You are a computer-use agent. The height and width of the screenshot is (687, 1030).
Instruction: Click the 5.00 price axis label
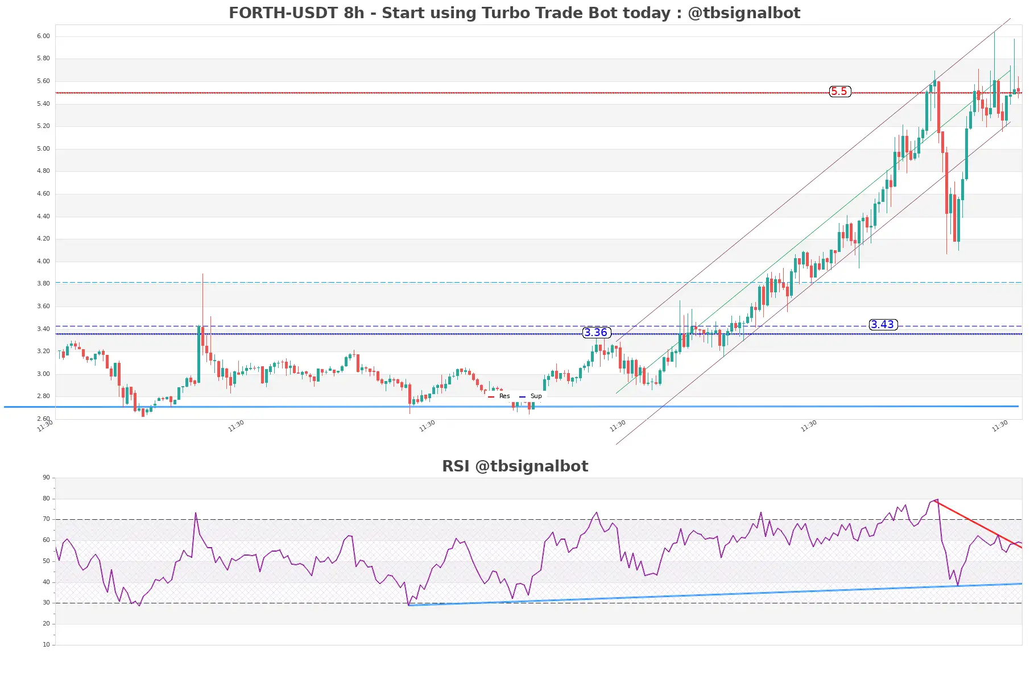(43, 149)
